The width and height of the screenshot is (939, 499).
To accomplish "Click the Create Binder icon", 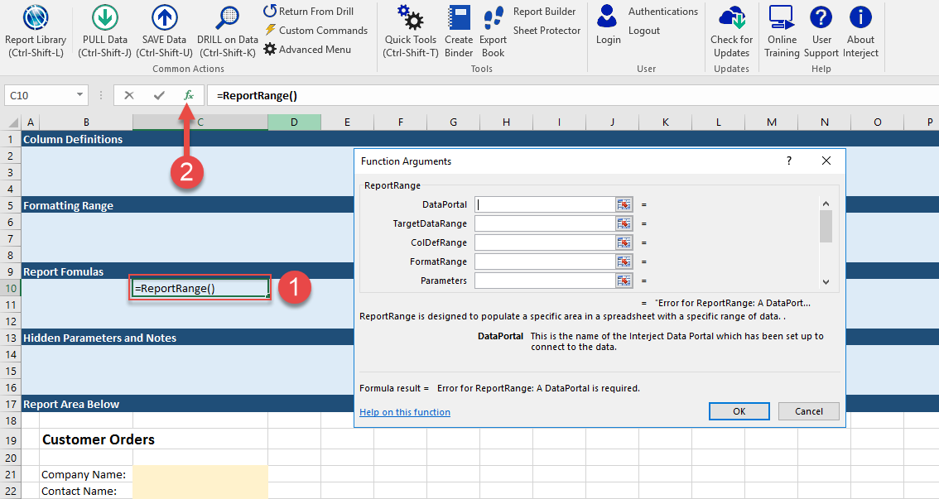I will tap(459, 18).
